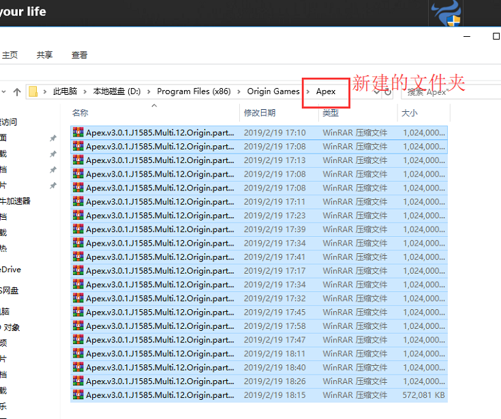501x419 pixels.
Task: Select the WinRAR icon of the 18:26 file
Action: tap(78, 381)
